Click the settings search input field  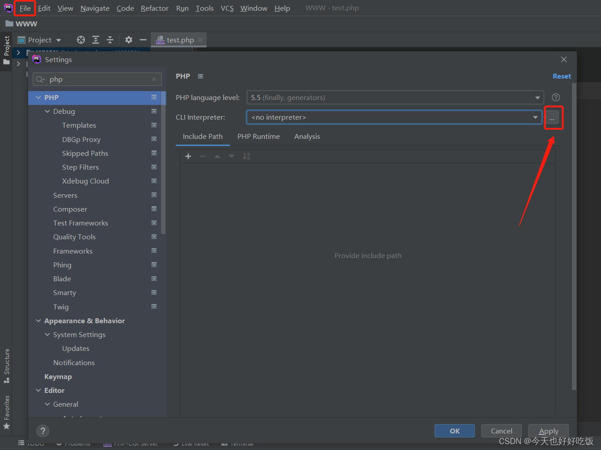tap(97, 79)
